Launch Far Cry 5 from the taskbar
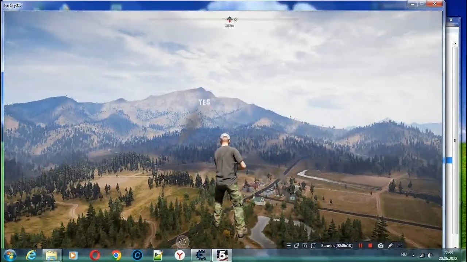 coord(222,255)
